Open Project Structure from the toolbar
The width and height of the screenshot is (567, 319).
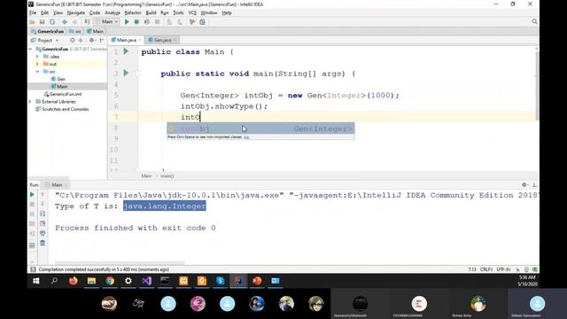point(203,22)
